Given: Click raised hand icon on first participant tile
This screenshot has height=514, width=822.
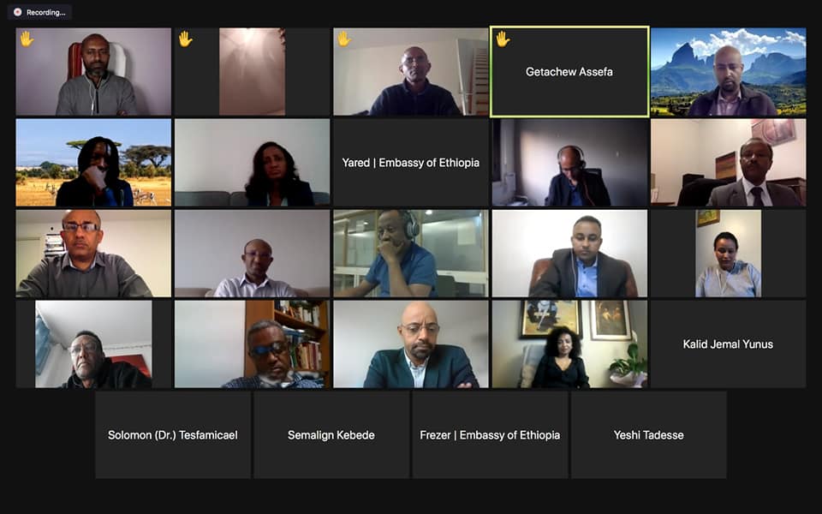Looking at the screenshot, I should tap(27, 39).
